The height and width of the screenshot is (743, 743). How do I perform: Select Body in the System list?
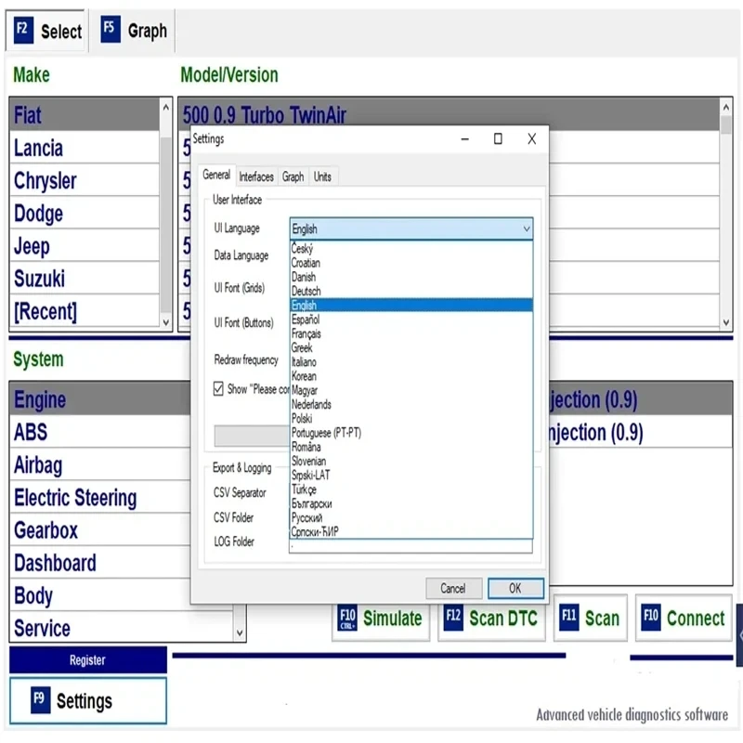coord(100,595)
